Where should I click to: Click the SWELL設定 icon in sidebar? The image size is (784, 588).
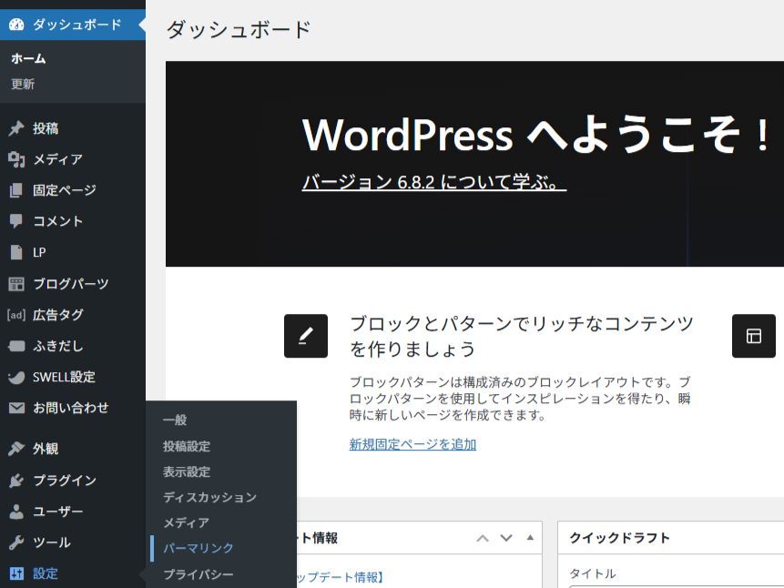click(x=16, y=377)
